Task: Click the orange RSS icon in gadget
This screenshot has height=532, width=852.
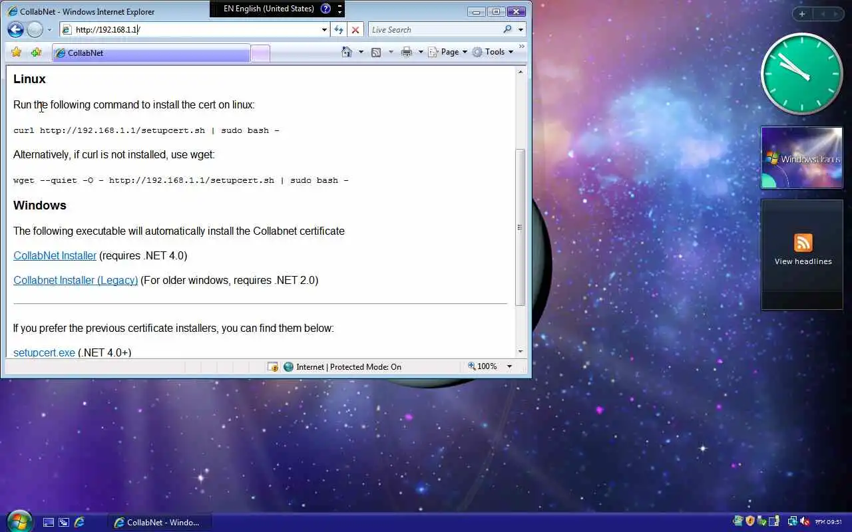Action: (803, 242)
